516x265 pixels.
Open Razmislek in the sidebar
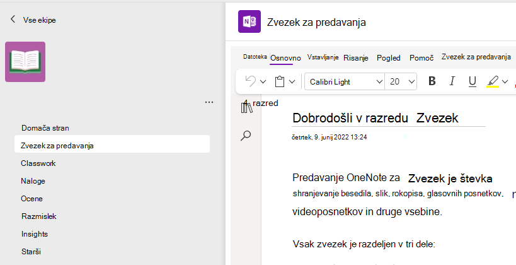(39, 216)
